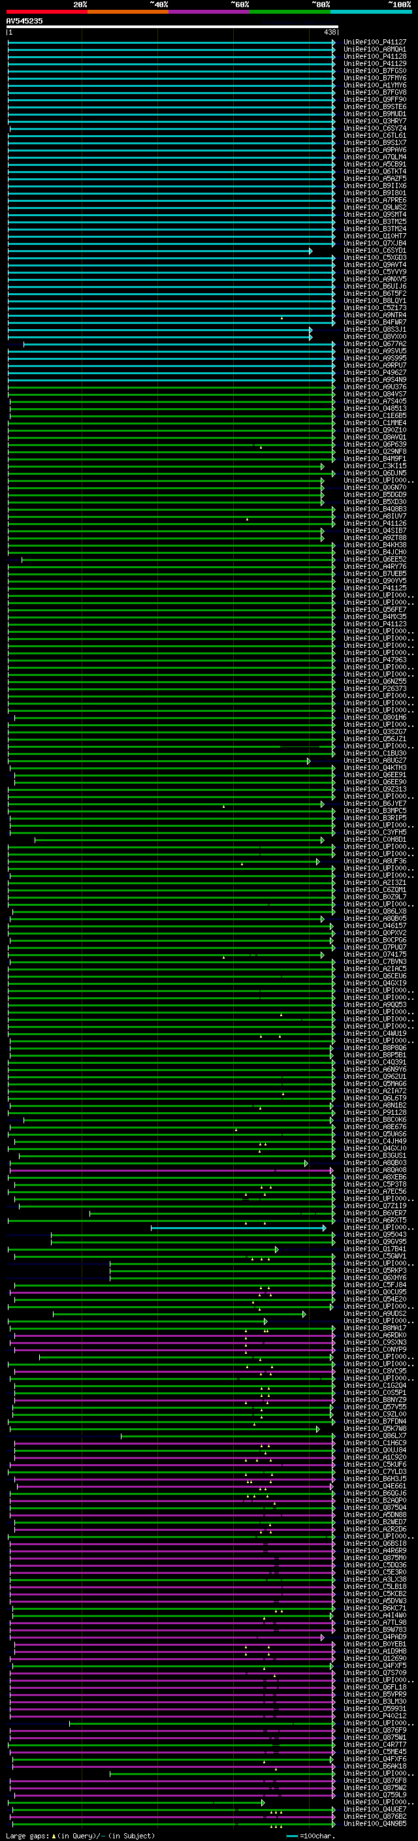
Task: Select hit label UniRef100_A8UG27
Action: [375, 761]
